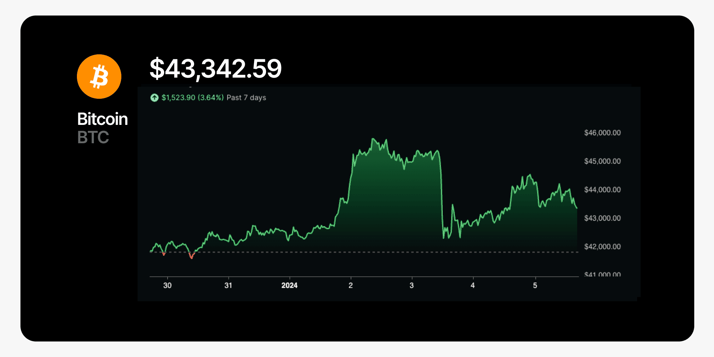Viewport: 714px width, 357px height.
Task: Click the green up-arrow gain icon
Action: coord(155,98)
